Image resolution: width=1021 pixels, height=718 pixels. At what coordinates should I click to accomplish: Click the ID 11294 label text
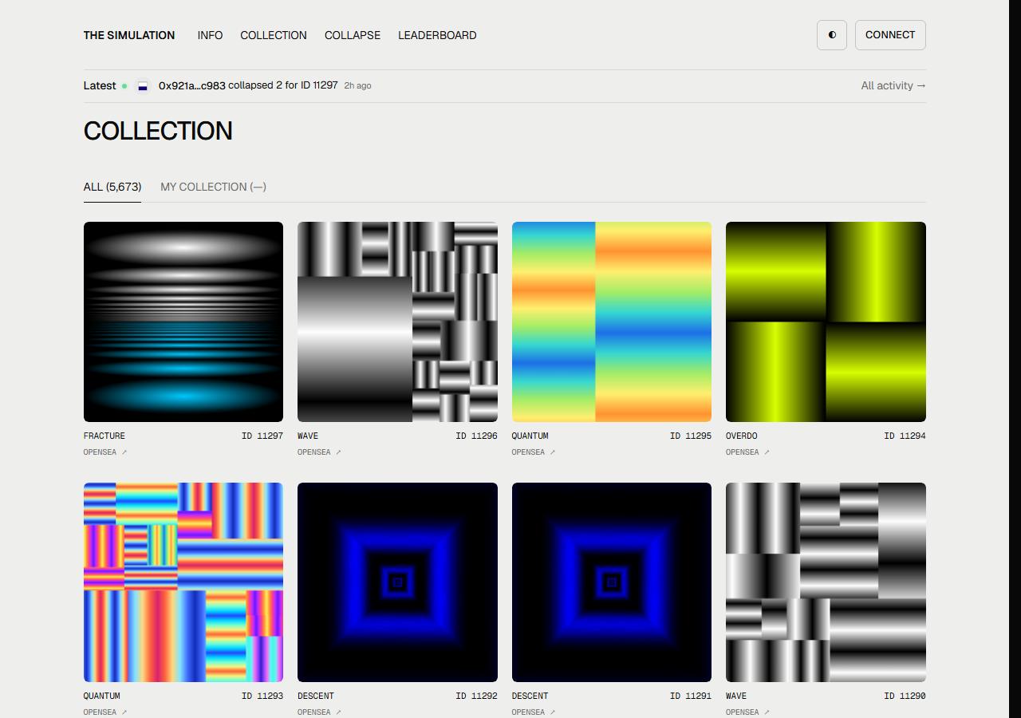(905, 436)
